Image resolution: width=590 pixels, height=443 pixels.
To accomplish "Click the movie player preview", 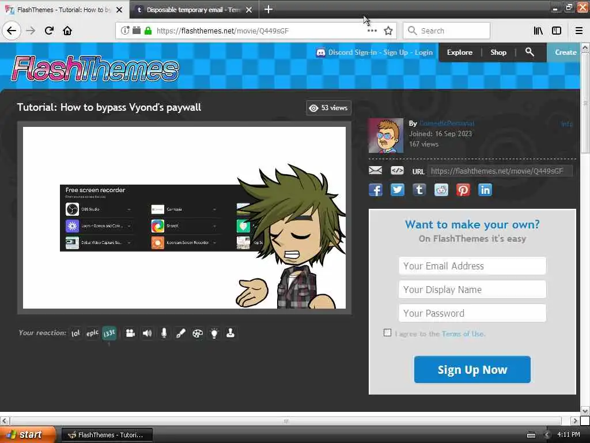I will click(x=184, y=217).
